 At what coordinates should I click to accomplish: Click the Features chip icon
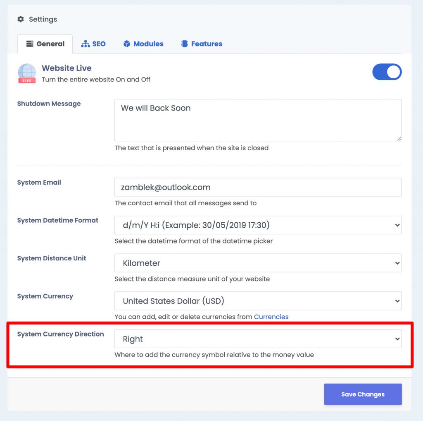[x=185, y=44]
